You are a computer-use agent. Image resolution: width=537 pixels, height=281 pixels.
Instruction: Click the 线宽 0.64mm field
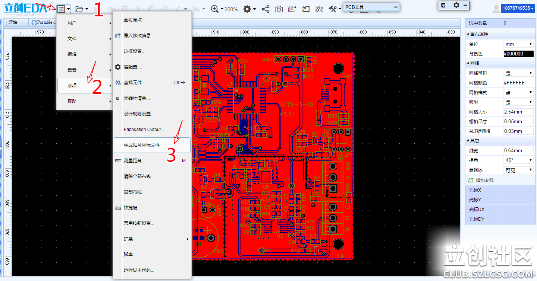tap(518, 150)
